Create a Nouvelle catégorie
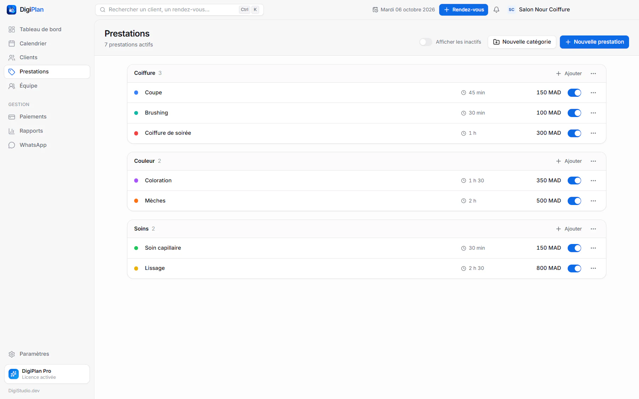639x399 pixels. 522,42
